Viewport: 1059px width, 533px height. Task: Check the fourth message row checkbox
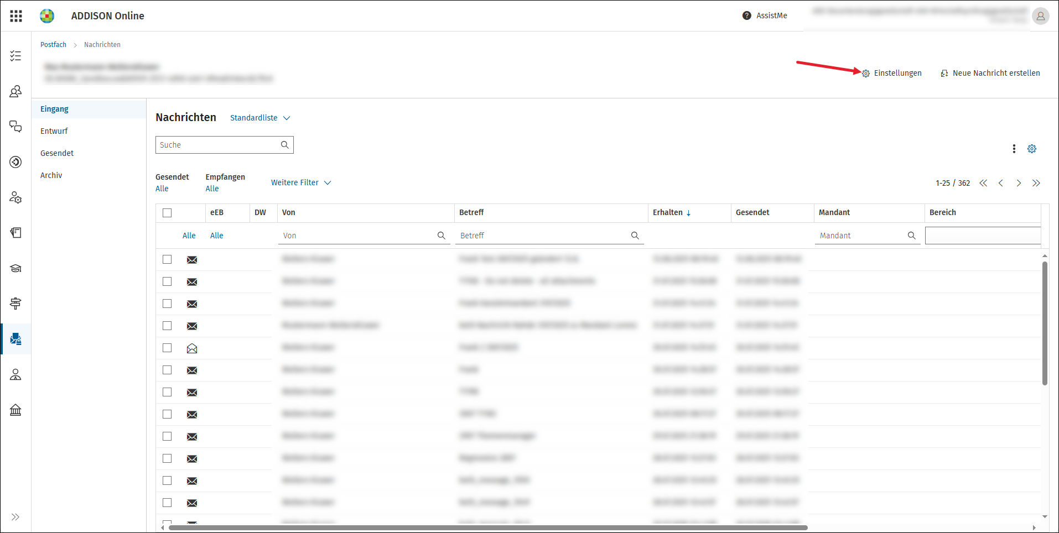point(167,326)
